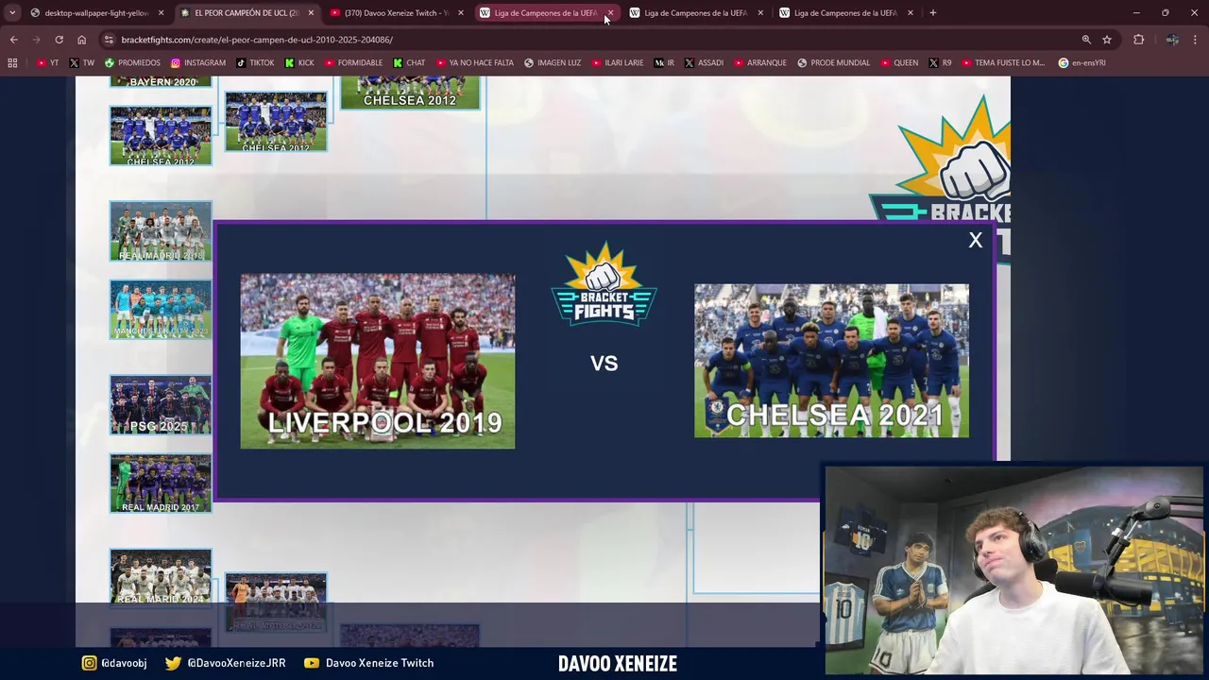Select the Real Madrid 2017 bracket entry
This screenshot has height=680, width=1209.
point(161,484)
